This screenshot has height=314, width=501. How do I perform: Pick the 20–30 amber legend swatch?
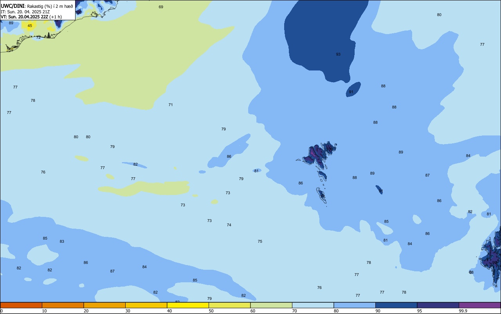click(105, 305)
